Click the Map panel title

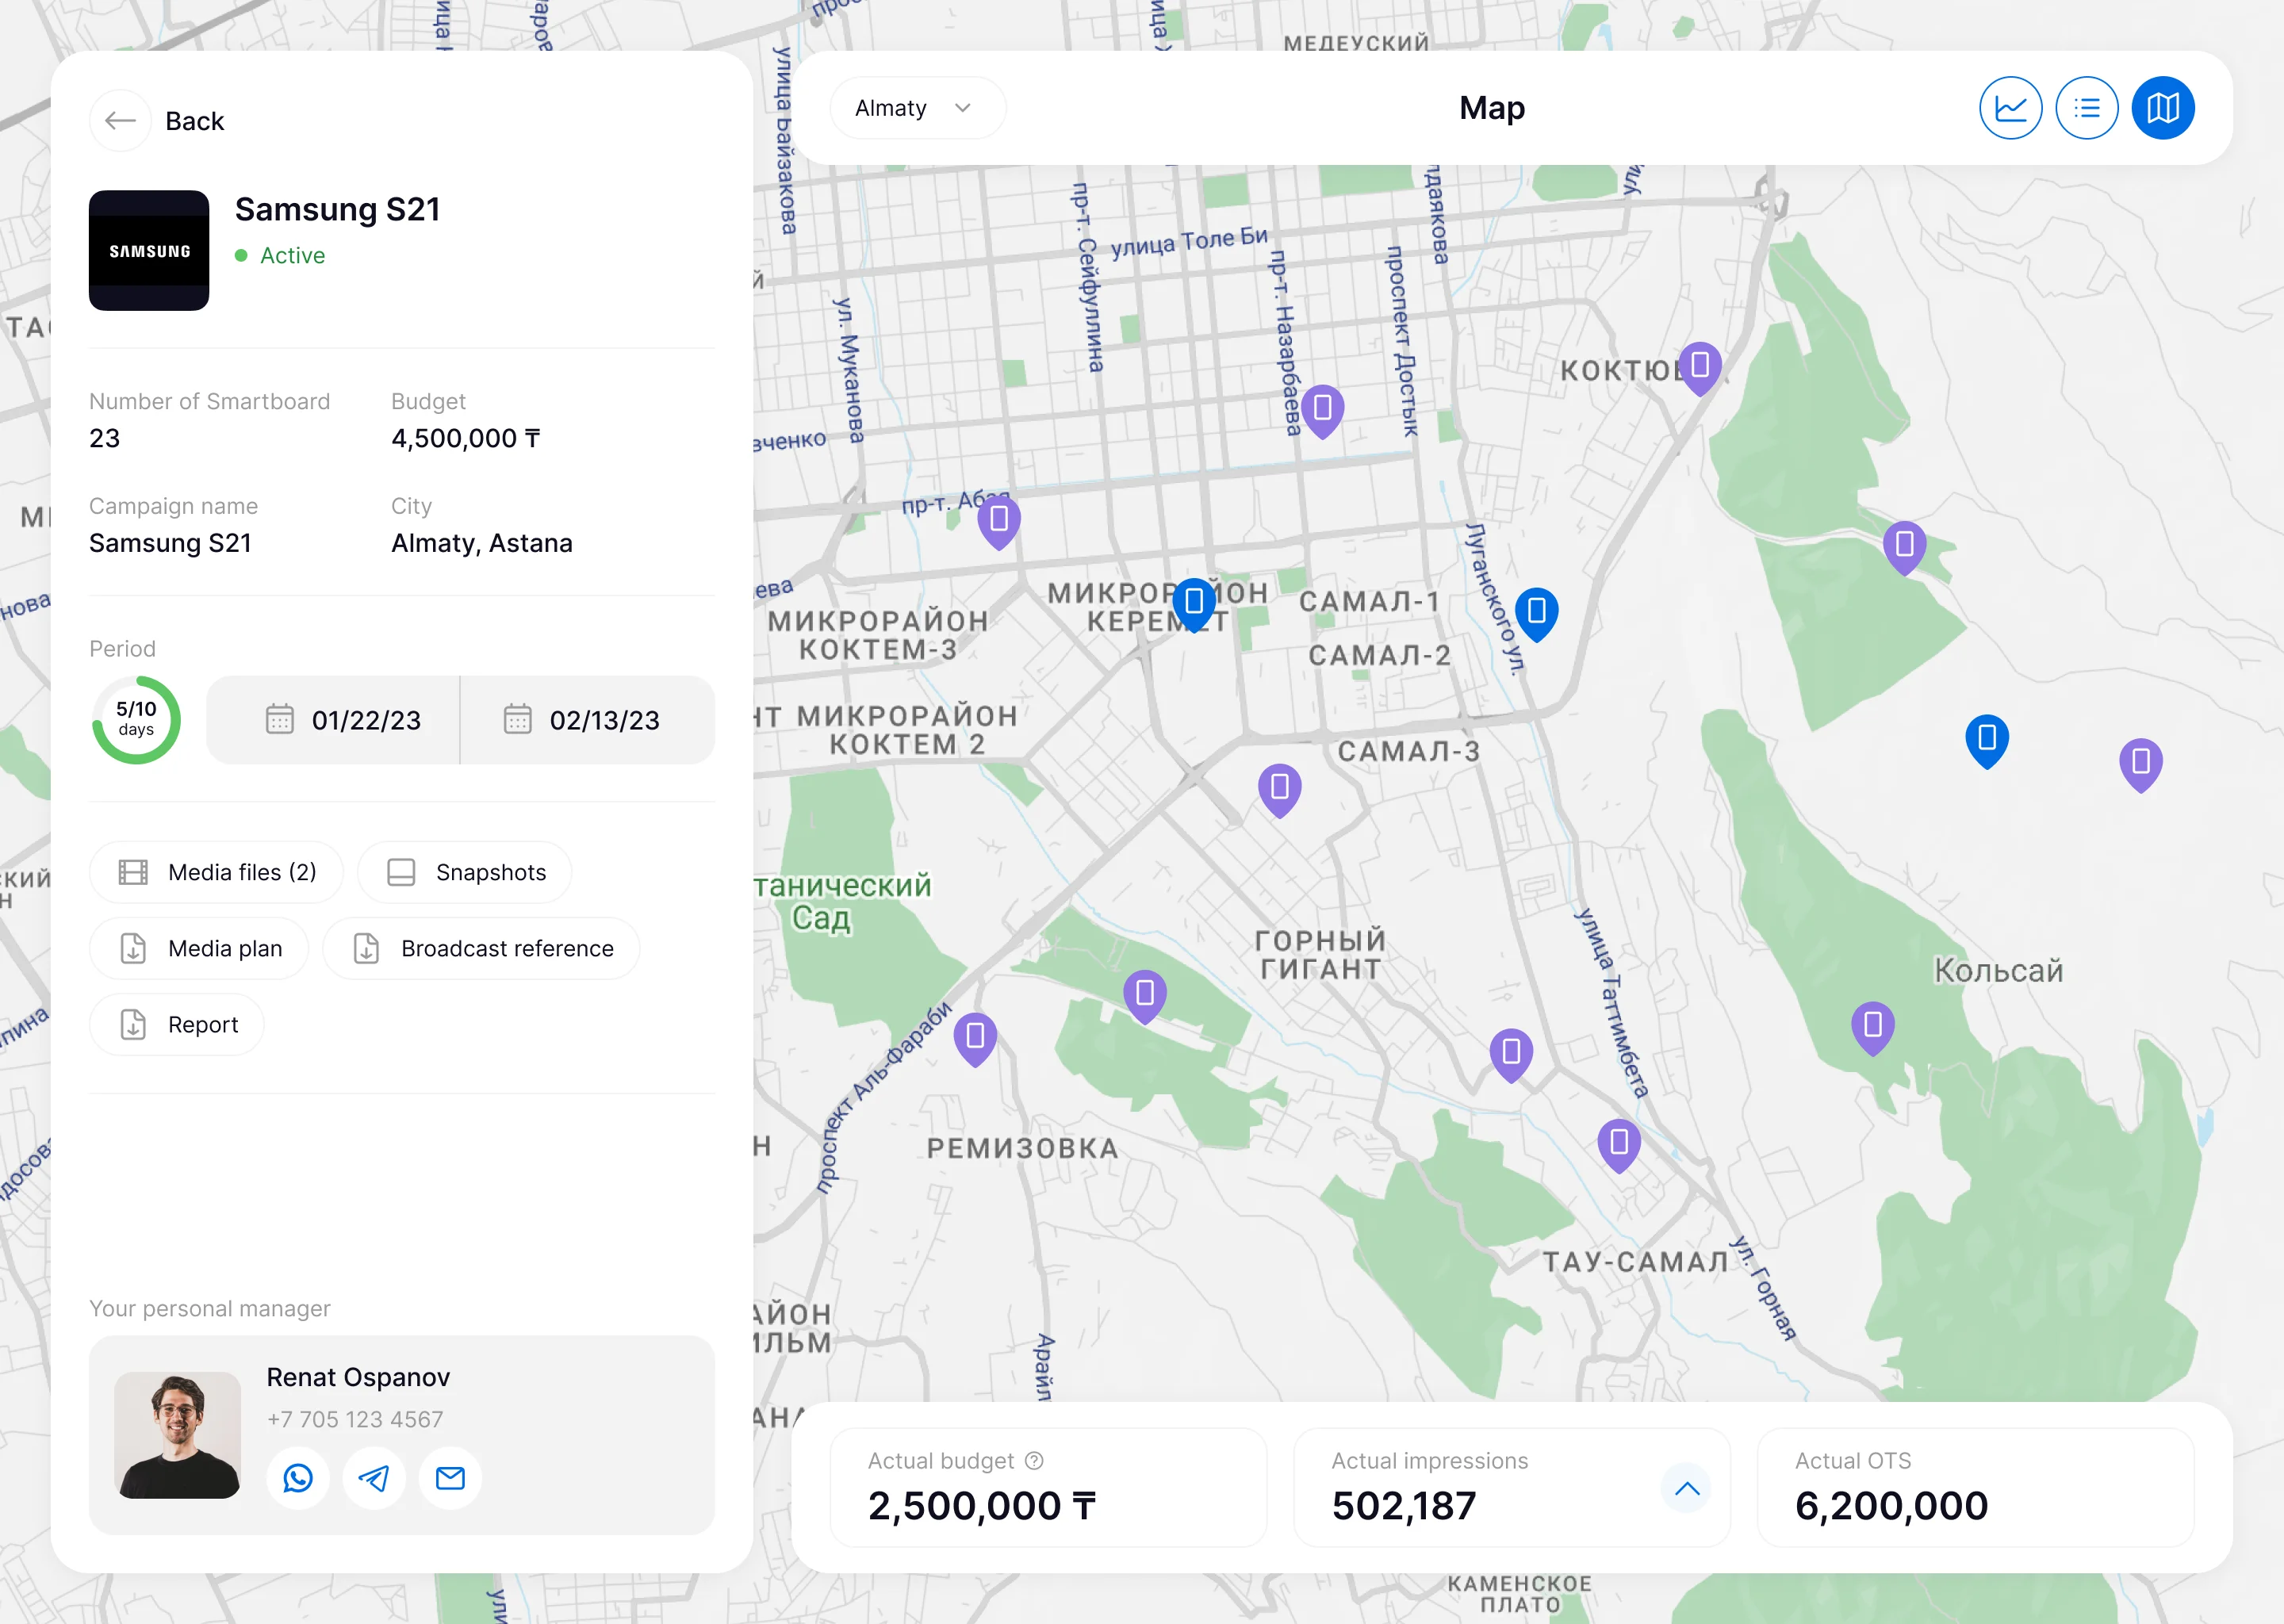tap(1492, 108)
